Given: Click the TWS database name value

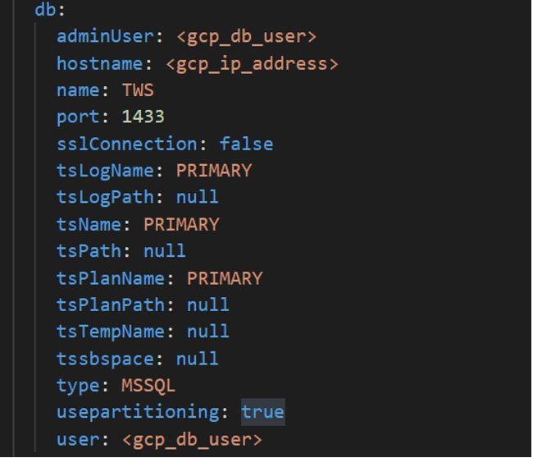Looking at the screenshot, I should (138, 90).
